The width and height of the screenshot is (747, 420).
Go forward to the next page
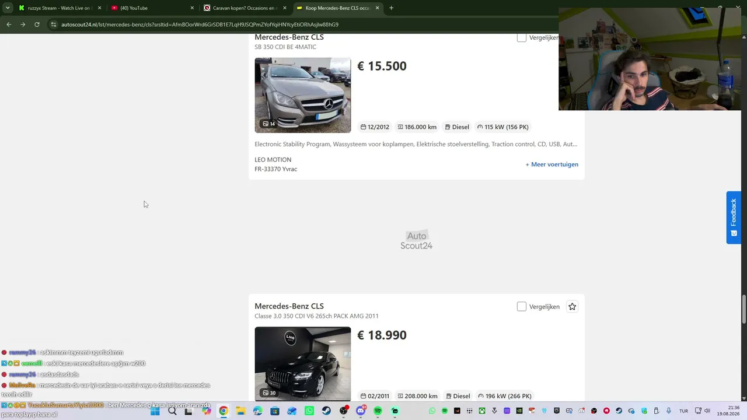[x=23, y=24]
